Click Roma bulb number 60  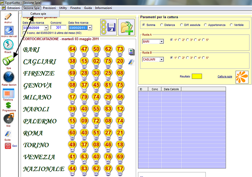[x=72, y=134]
